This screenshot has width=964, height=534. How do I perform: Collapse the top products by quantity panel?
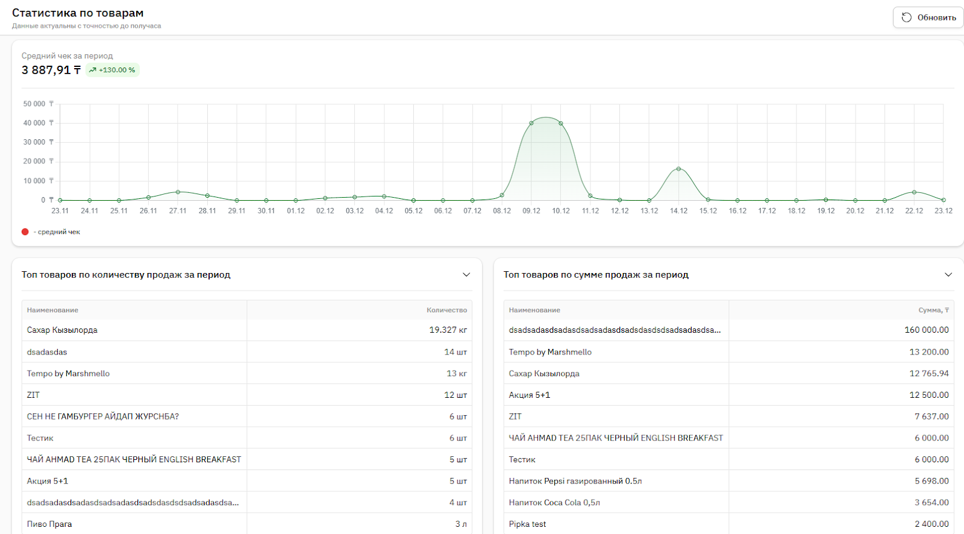coord(466,275)
